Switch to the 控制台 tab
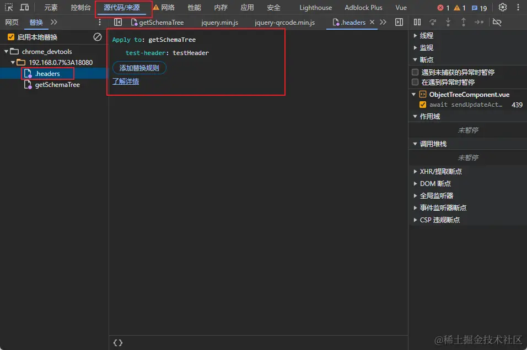 tap(80, 8)
